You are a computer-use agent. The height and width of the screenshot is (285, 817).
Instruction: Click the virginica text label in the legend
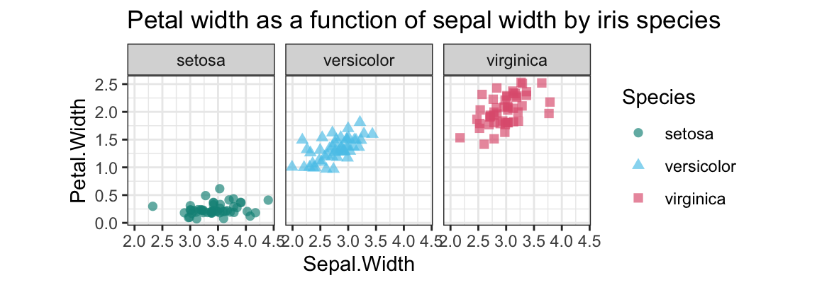pyautogui.click(x=696, y=199)
